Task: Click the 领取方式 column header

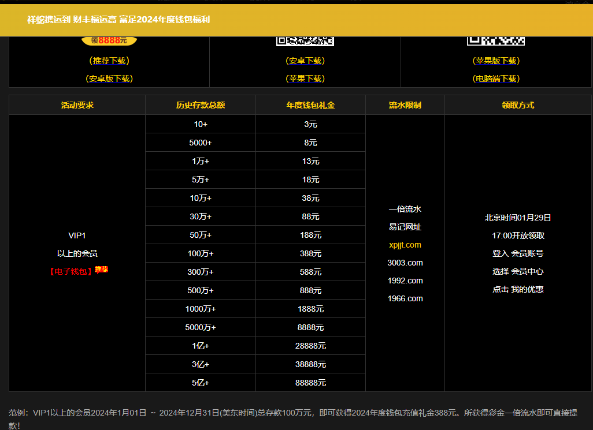Action: 518,105
